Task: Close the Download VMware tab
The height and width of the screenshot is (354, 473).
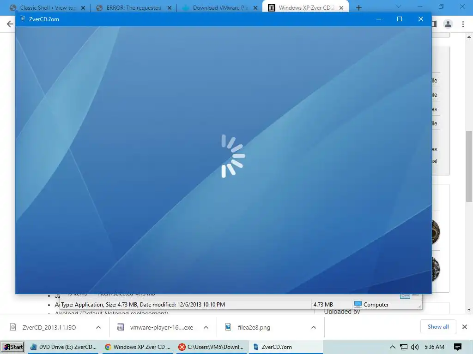Action: (x=255, y=8)
